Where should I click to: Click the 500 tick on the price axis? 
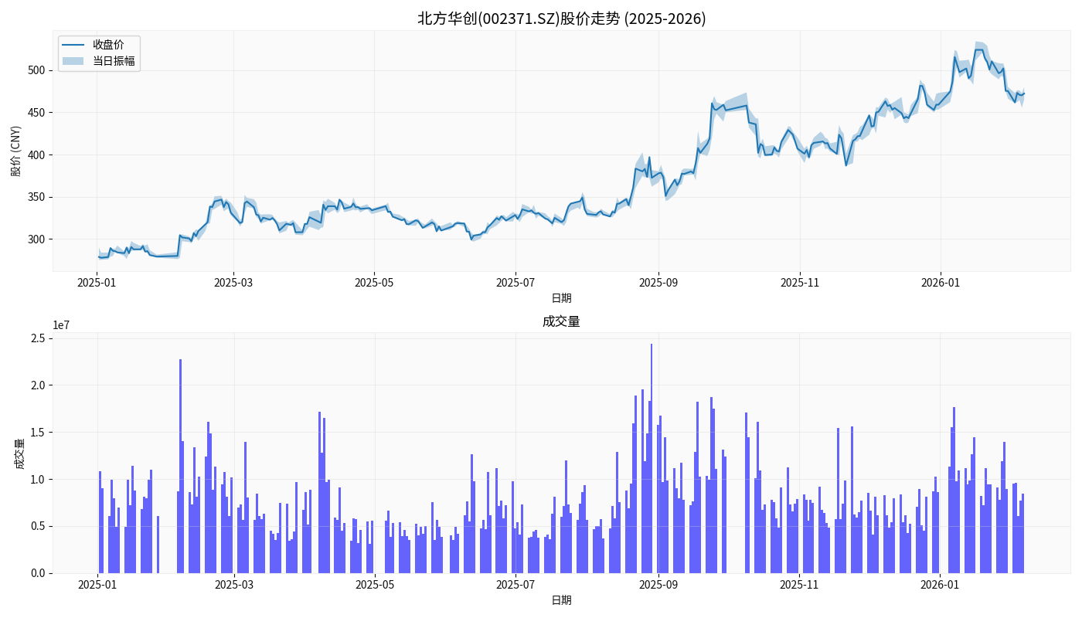(36, 70)
